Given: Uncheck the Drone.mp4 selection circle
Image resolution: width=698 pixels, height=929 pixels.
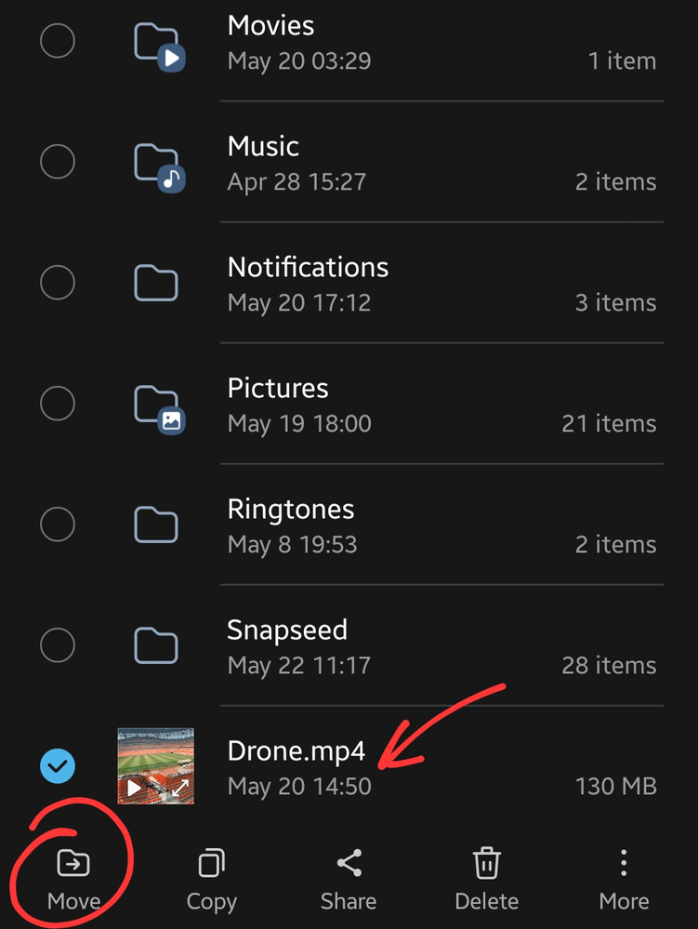Looking at the screenshot, I should click(x=58, y=765).
